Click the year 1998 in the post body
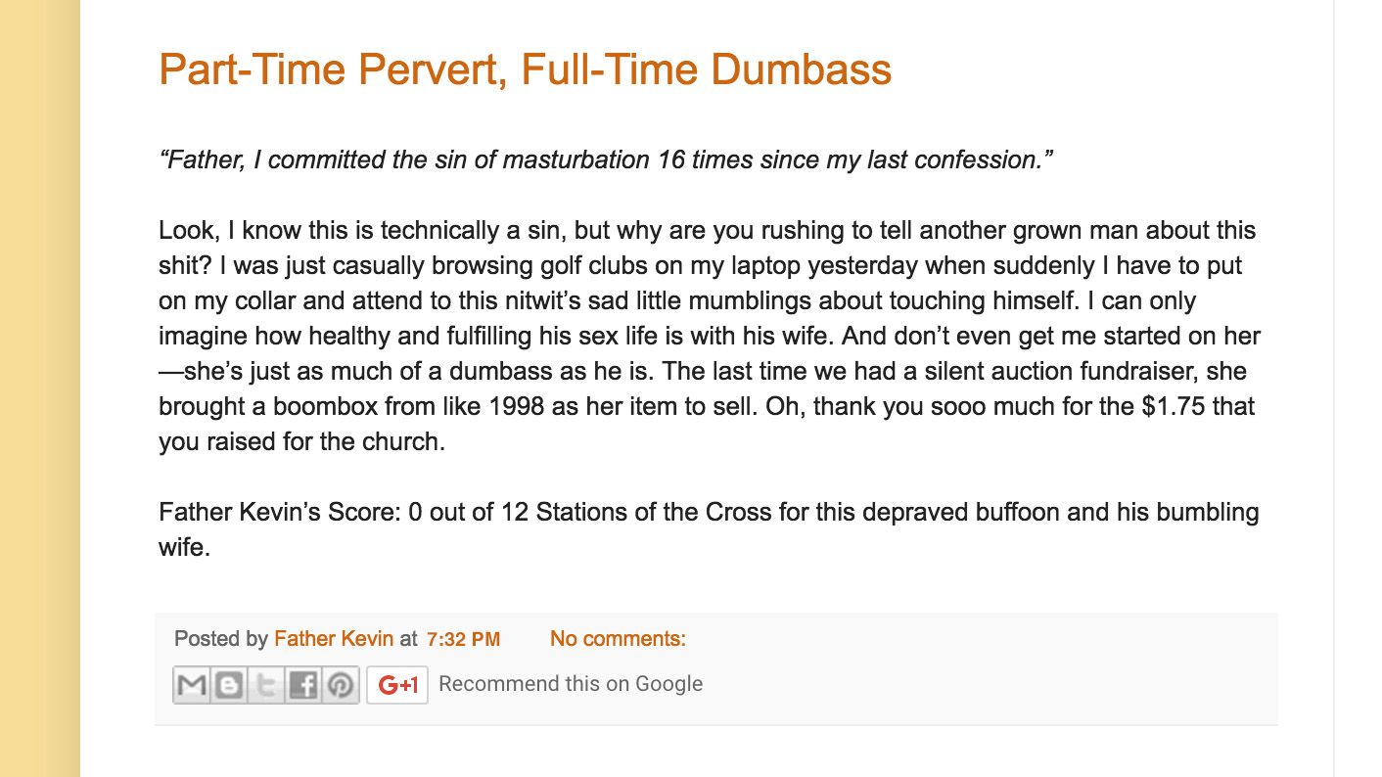1382x777 pixels. (x=516, y=406)
